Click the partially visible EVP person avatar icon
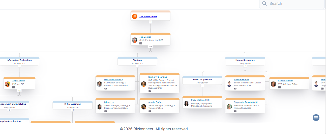This screenshot has height=134, width=326. point(316,84)
